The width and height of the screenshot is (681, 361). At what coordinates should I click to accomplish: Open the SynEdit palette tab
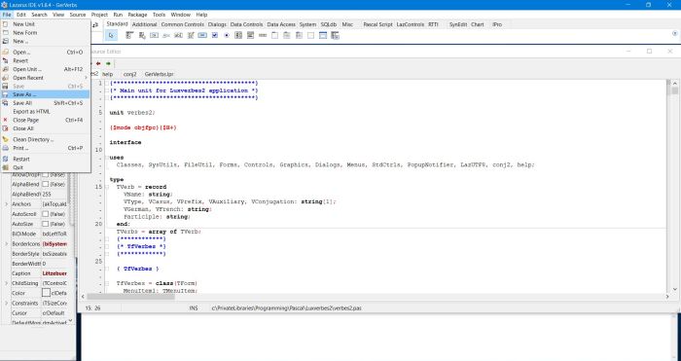click(x=458, y=24)
